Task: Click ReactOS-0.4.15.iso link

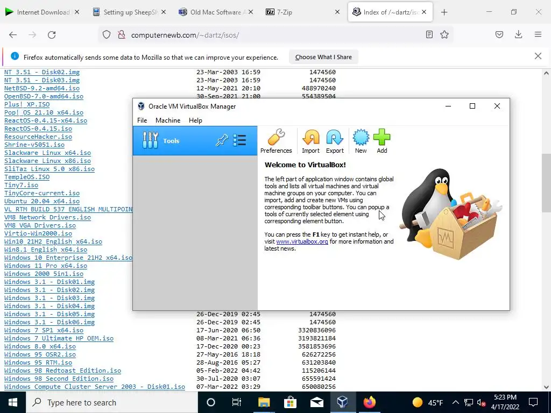Action: tap(38, 129)
